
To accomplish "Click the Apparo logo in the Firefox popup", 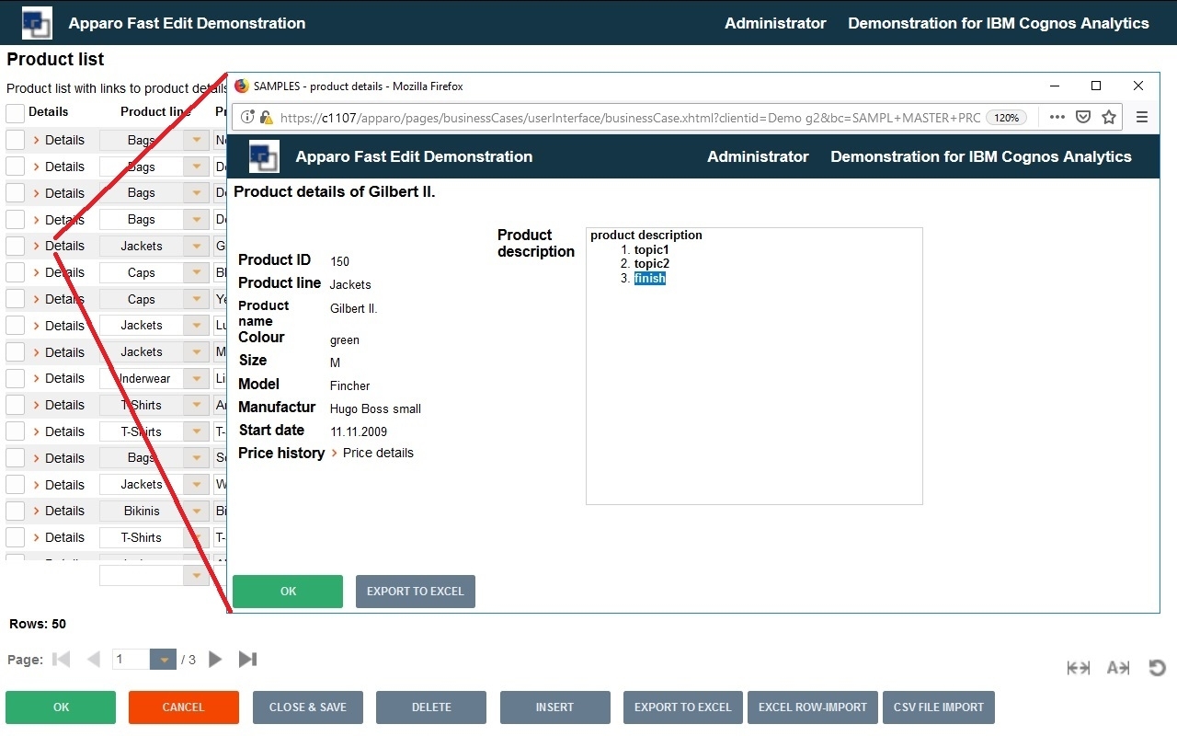I will 264,156.
